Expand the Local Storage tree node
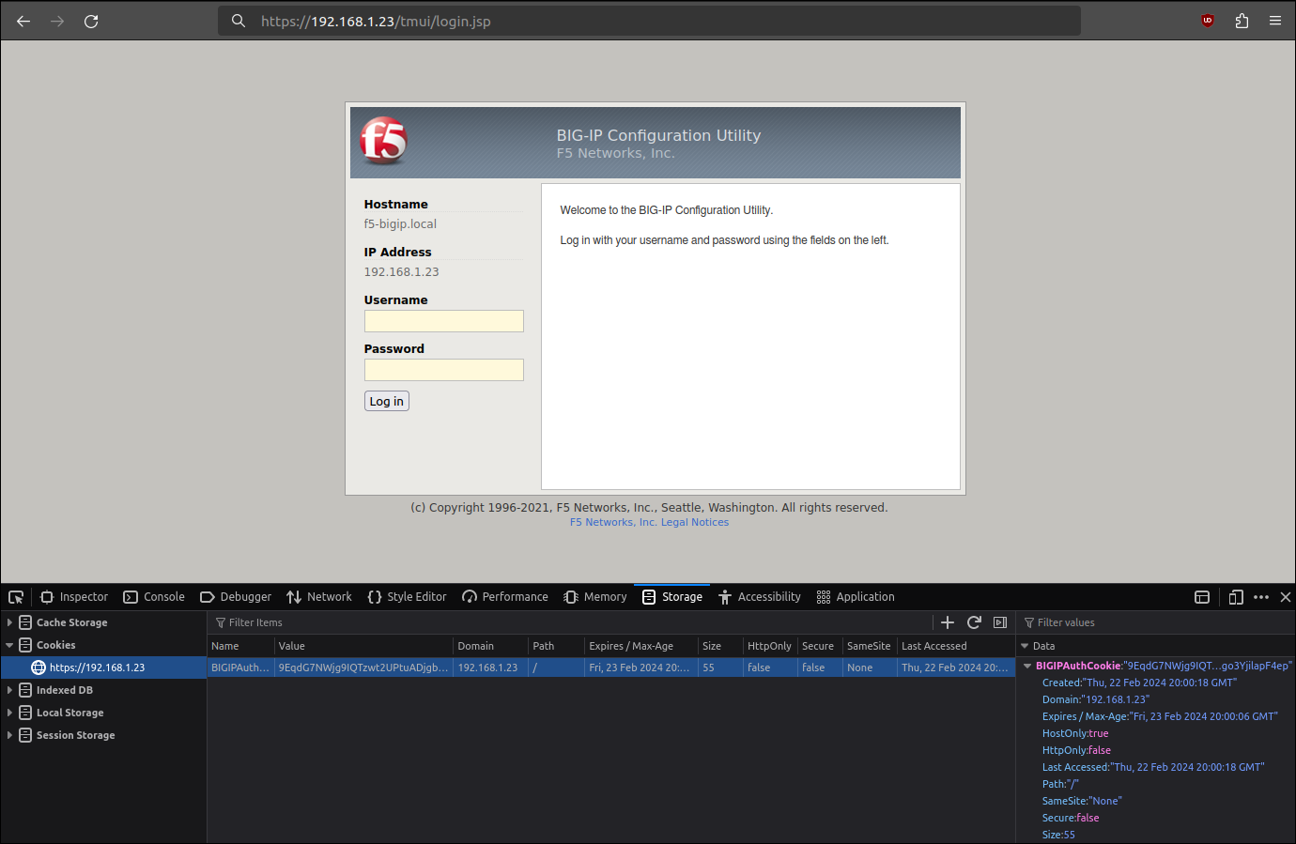The height and width of the screenshot is (844, 1296). coord(9,713)
